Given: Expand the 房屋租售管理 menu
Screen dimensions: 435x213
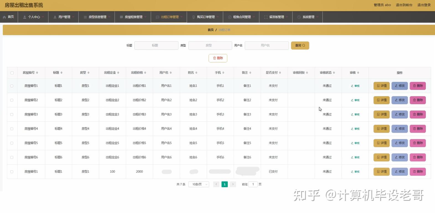Looking at the screenshot, I should coord(133,17).
